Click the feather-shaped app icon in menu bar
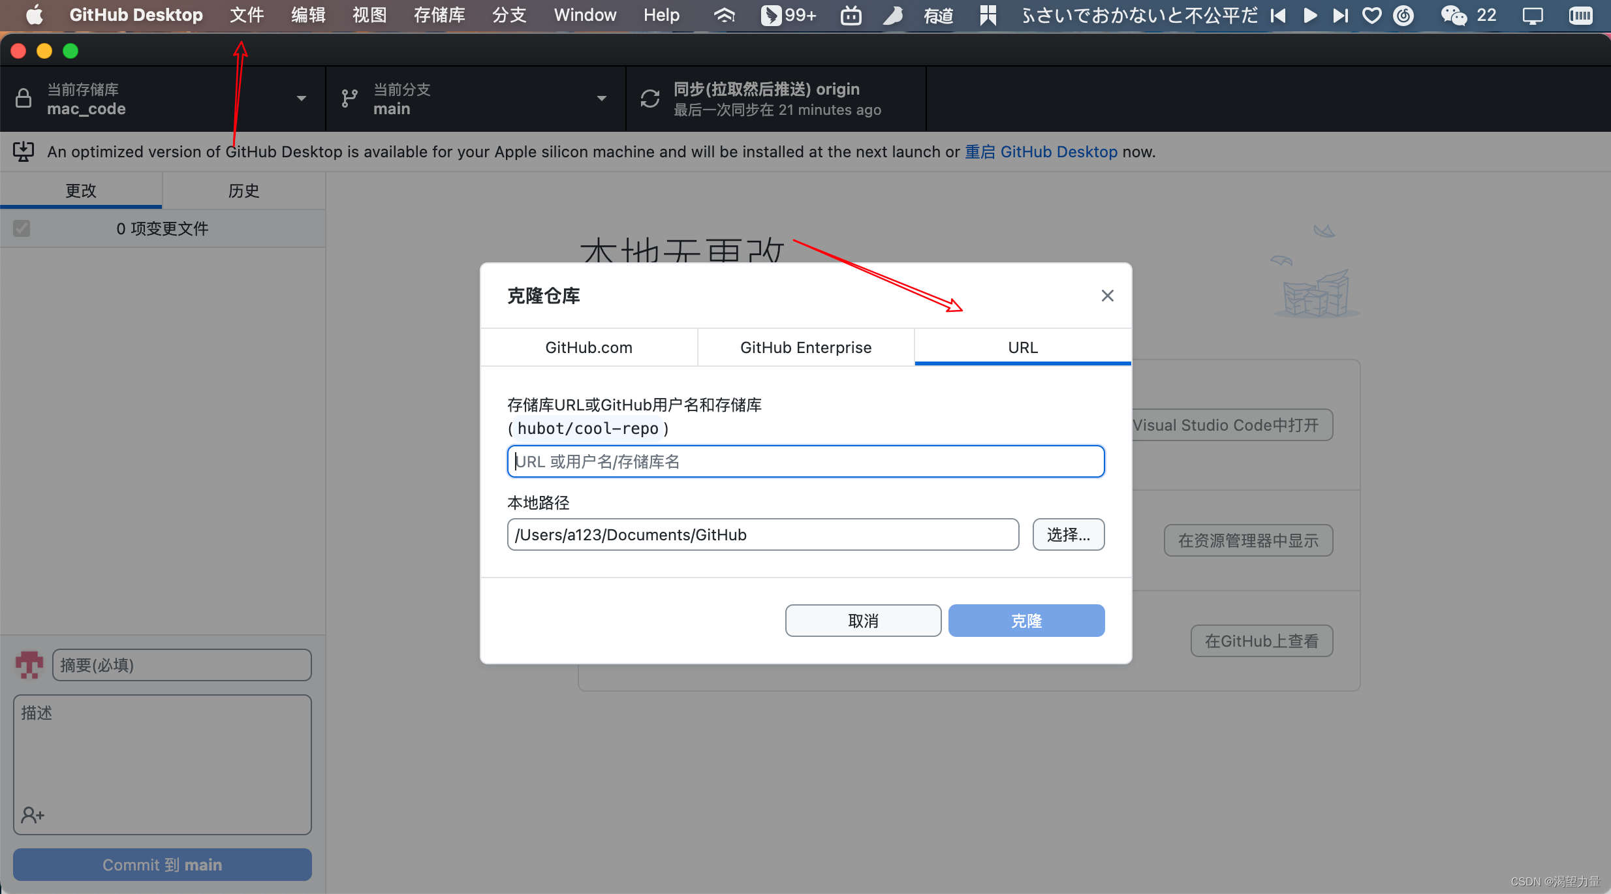This screenshot has width=1611, height=894. [893, 15]
